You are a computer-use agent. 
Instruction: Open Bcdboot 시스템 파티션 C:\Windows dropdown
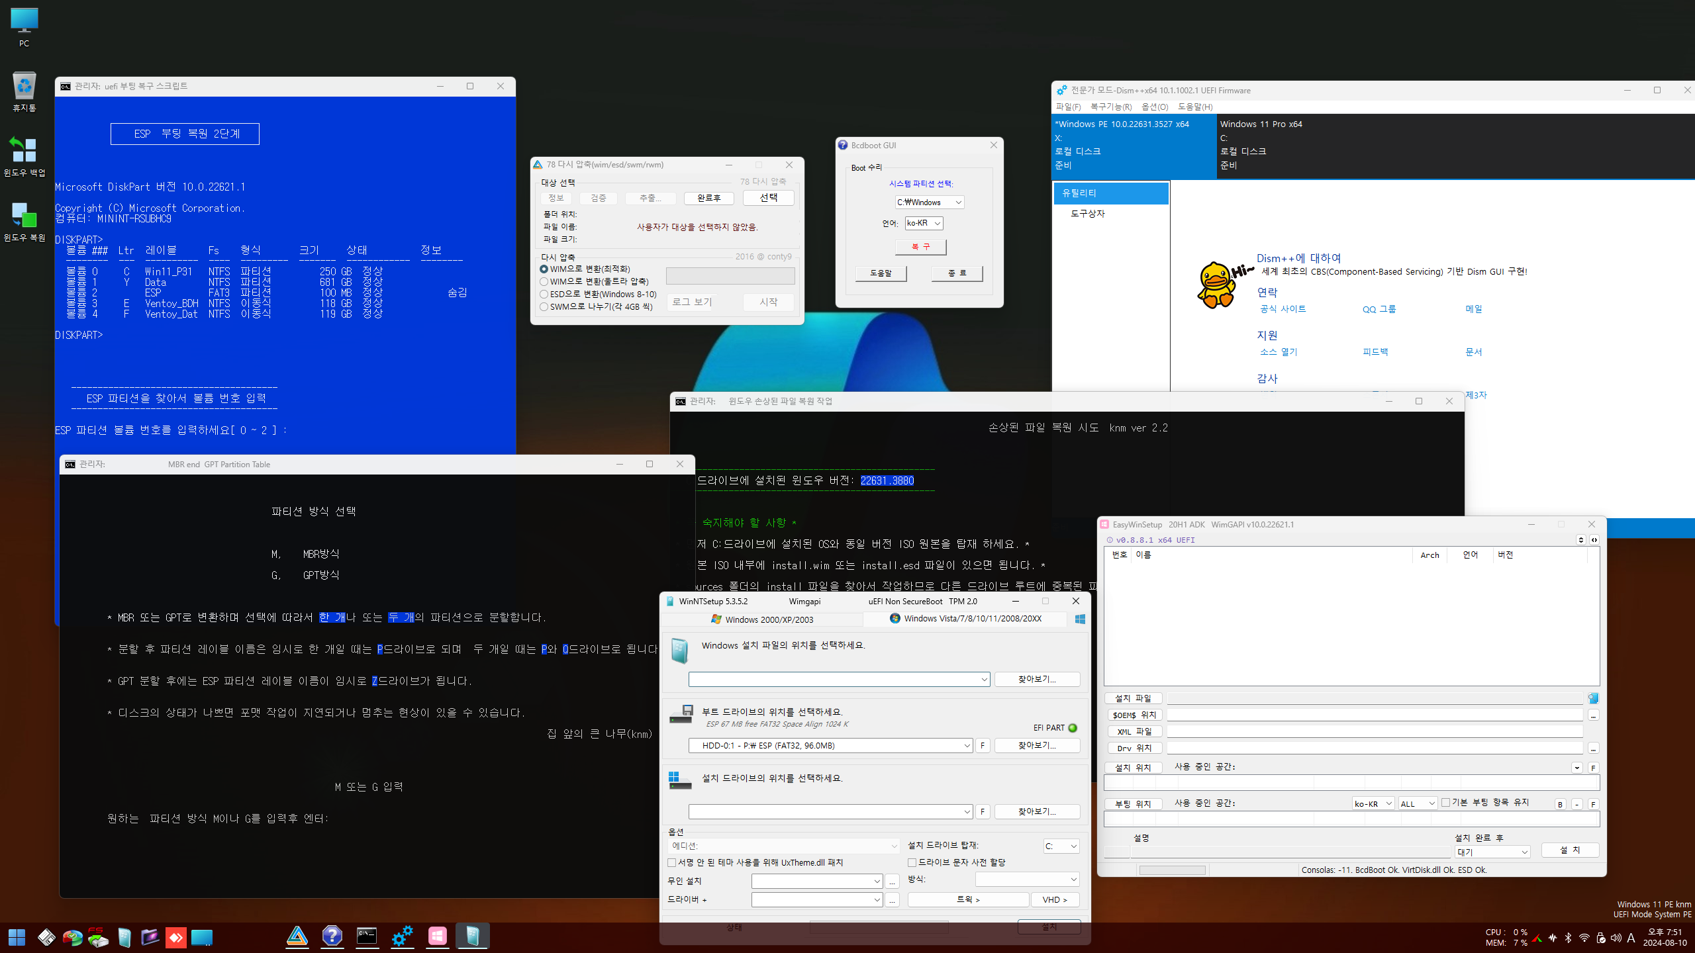coord(929,203)
